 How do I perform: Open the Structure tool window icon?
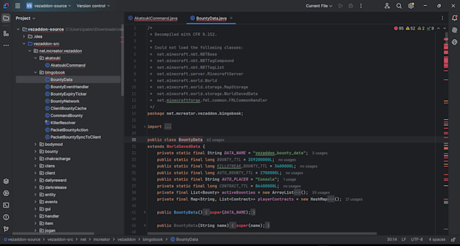(x=6, y=33)
